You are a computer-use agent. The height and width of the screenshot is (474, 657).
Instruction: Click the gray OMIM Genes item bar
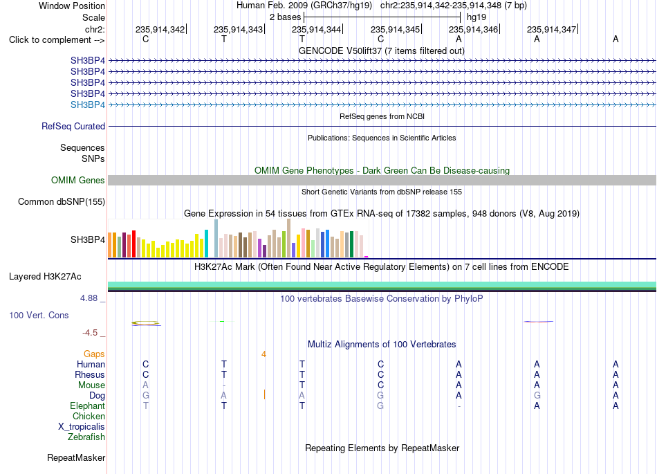coord(382,180)
